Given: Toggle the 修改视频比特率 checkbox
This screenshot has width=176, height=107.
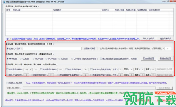Looking at the screenshot, I should [x=41, y=69].
